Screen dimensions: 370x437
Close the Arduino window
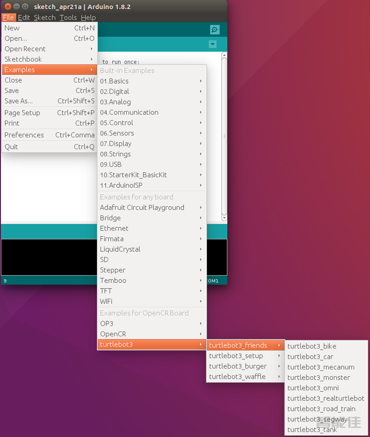tap(7, 6)
